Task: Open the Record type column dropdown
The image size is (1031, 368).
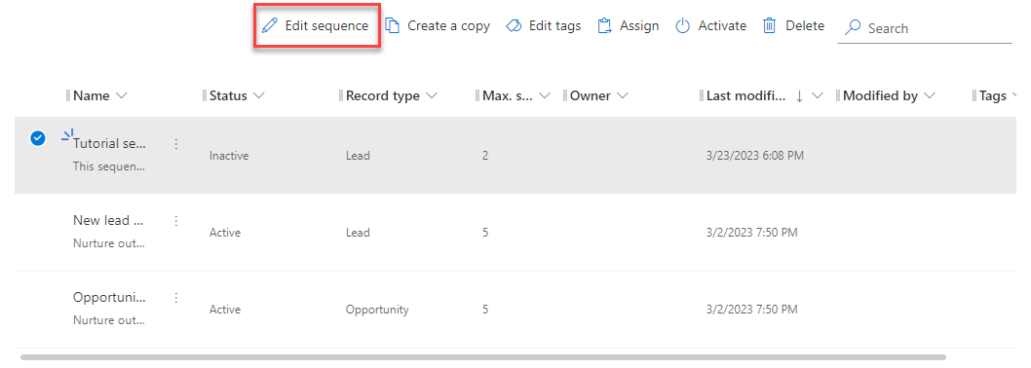Action: tap(432, 96)
